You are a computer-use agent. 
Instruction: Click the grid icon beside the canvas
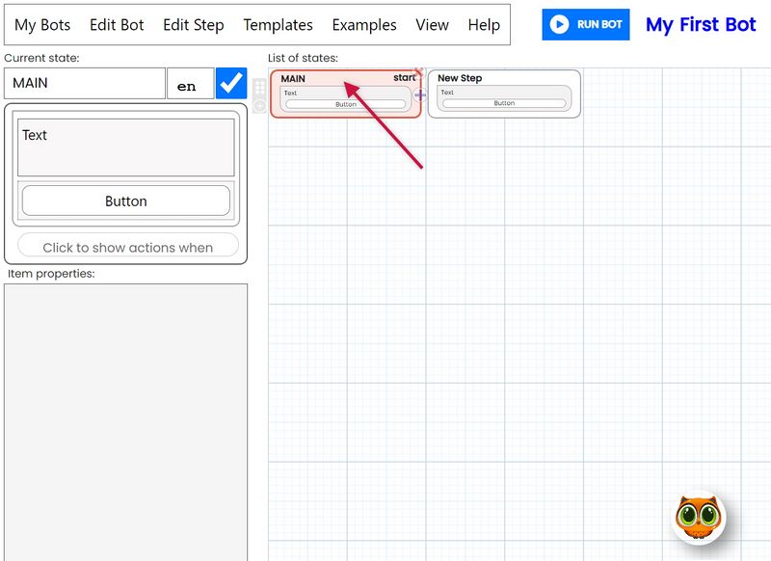(x=258, y=86)
